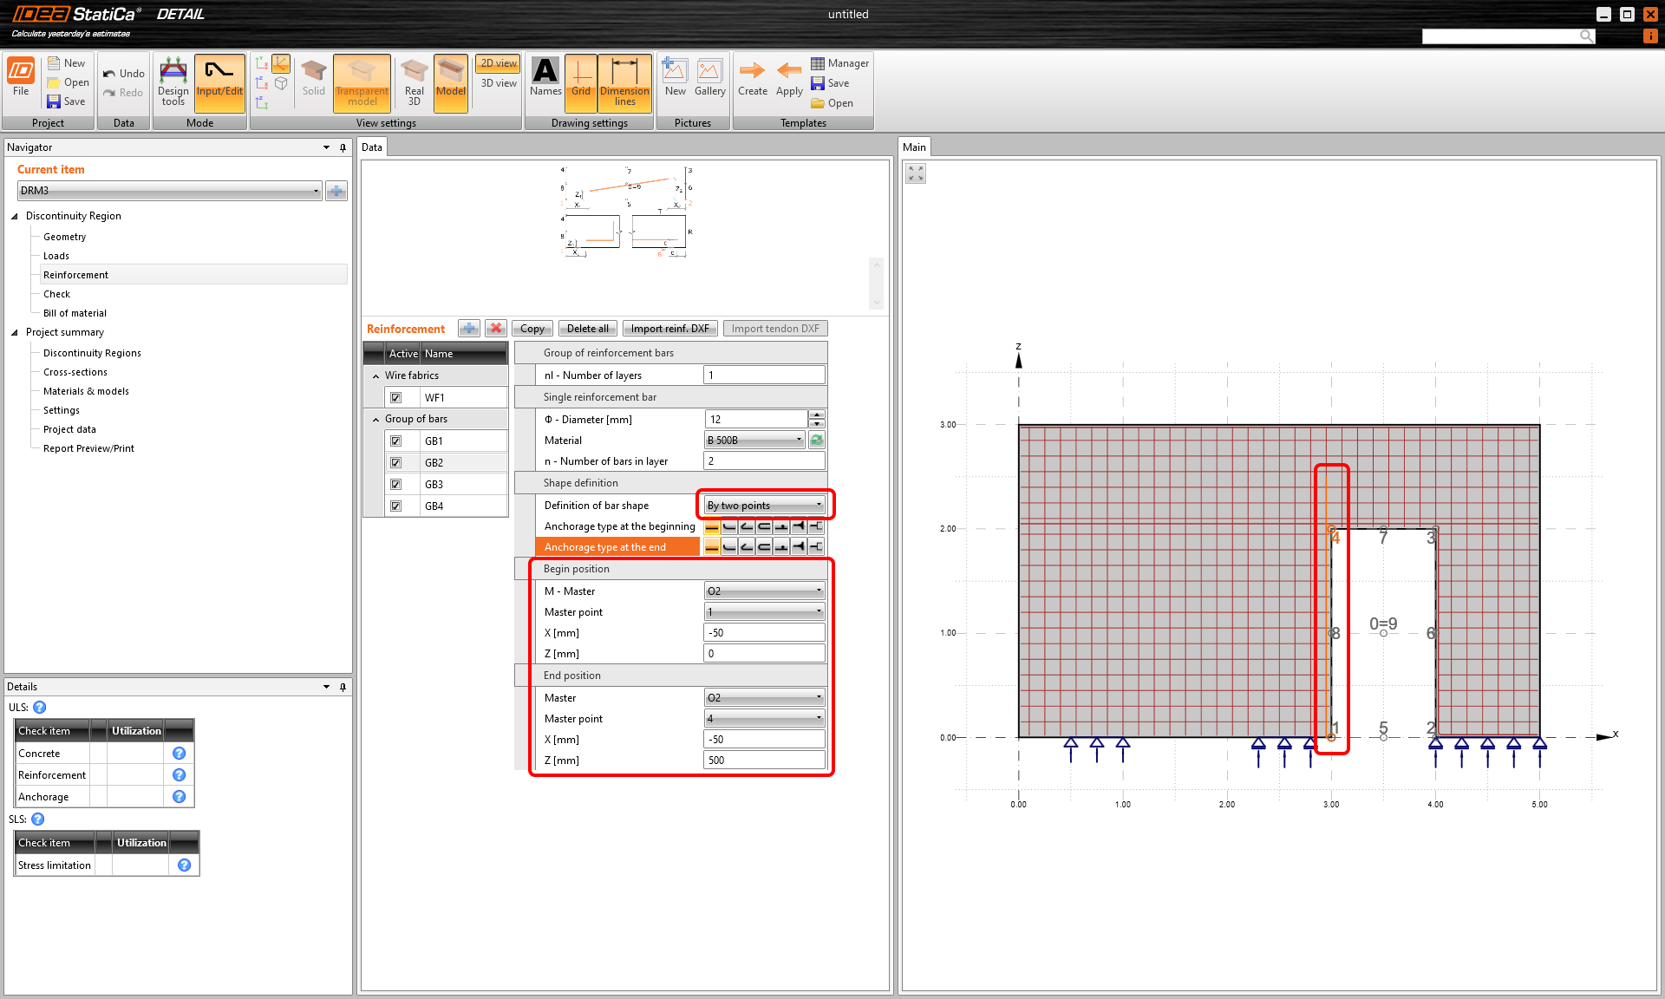
Task: Deactivate the GB4 group of bars
Action: [397, 506]
